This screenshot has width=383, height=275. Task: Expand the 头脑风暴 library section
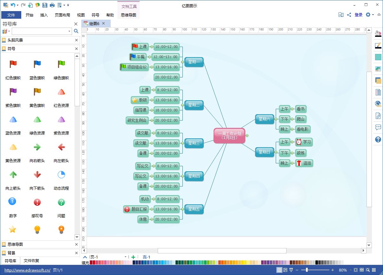(15, 40)
